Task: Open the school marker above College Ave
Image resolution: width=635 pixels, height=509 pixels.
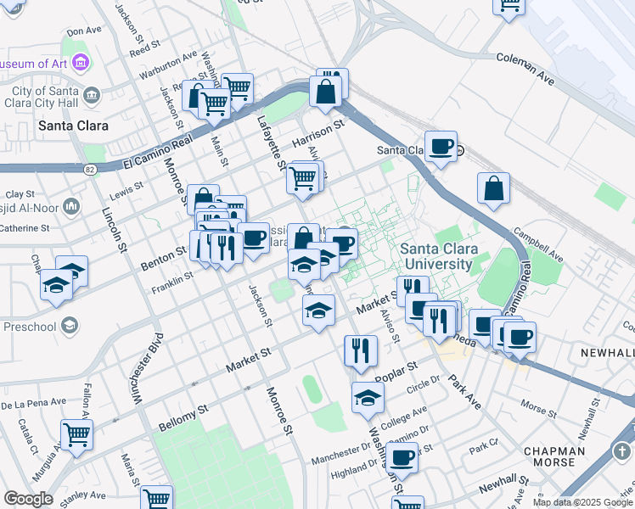Action: 368,399
